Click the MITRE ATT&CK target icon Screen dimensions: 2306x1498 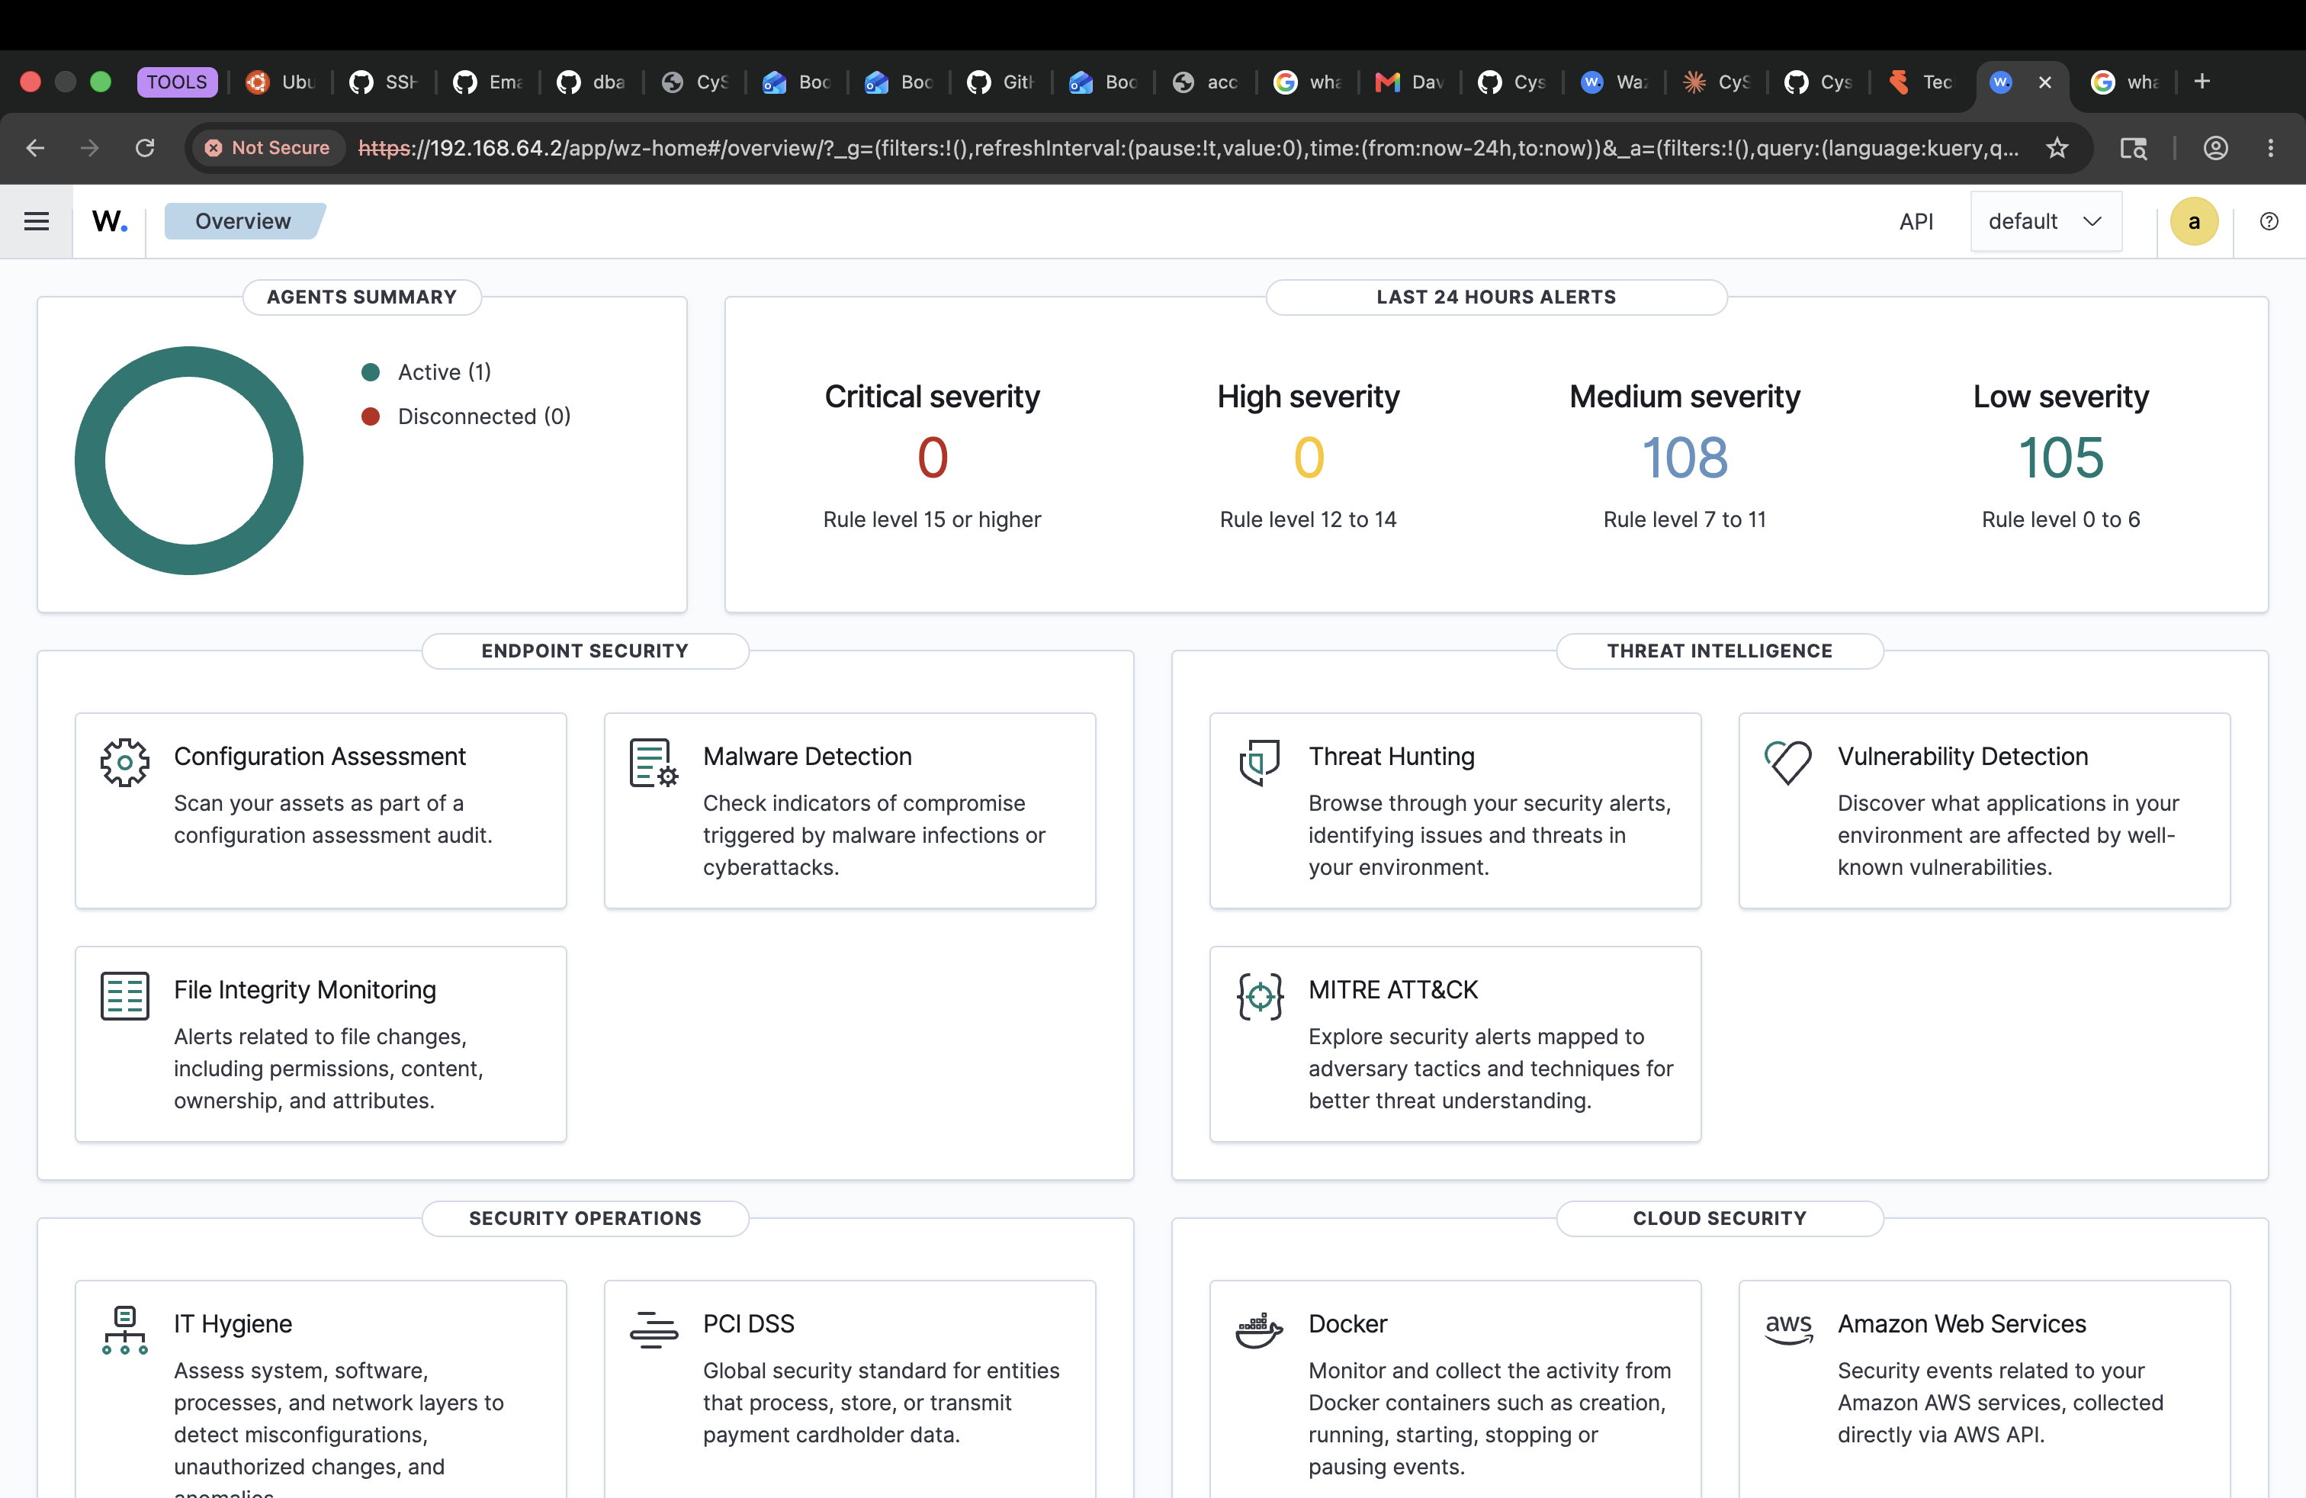(1260, 996)
